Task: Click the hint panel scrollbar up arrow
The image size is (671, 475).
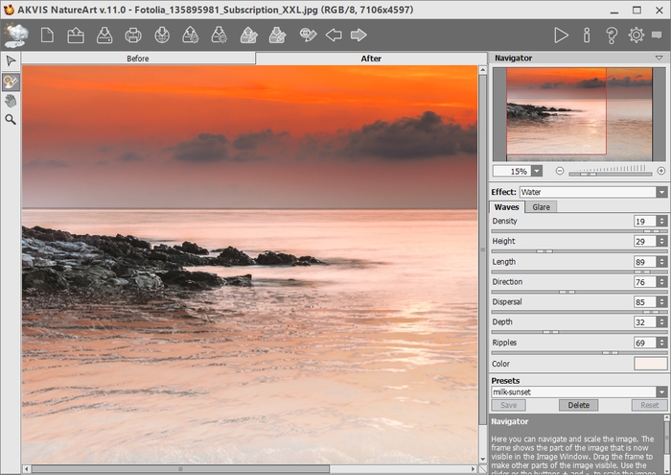Action: [x=667, y=417]
